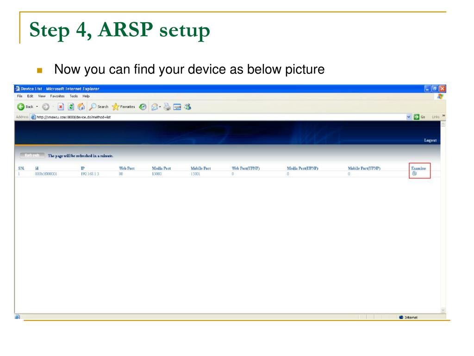Click the Refresh page toolbar icon
Viewport: 474px width, 356px height.
pyautogui.click(x=71, y=107)
